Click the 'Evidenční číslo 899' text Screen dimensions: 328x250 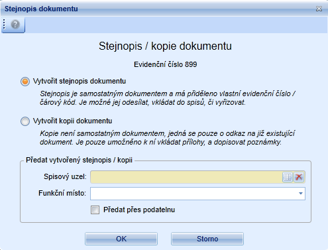point(165,64)
